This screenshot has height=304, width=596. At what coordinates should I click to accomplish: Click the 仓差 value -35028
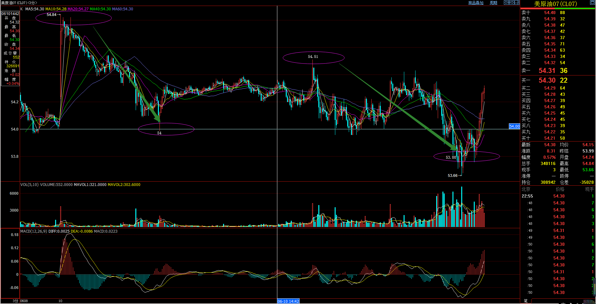pos(587,182)
